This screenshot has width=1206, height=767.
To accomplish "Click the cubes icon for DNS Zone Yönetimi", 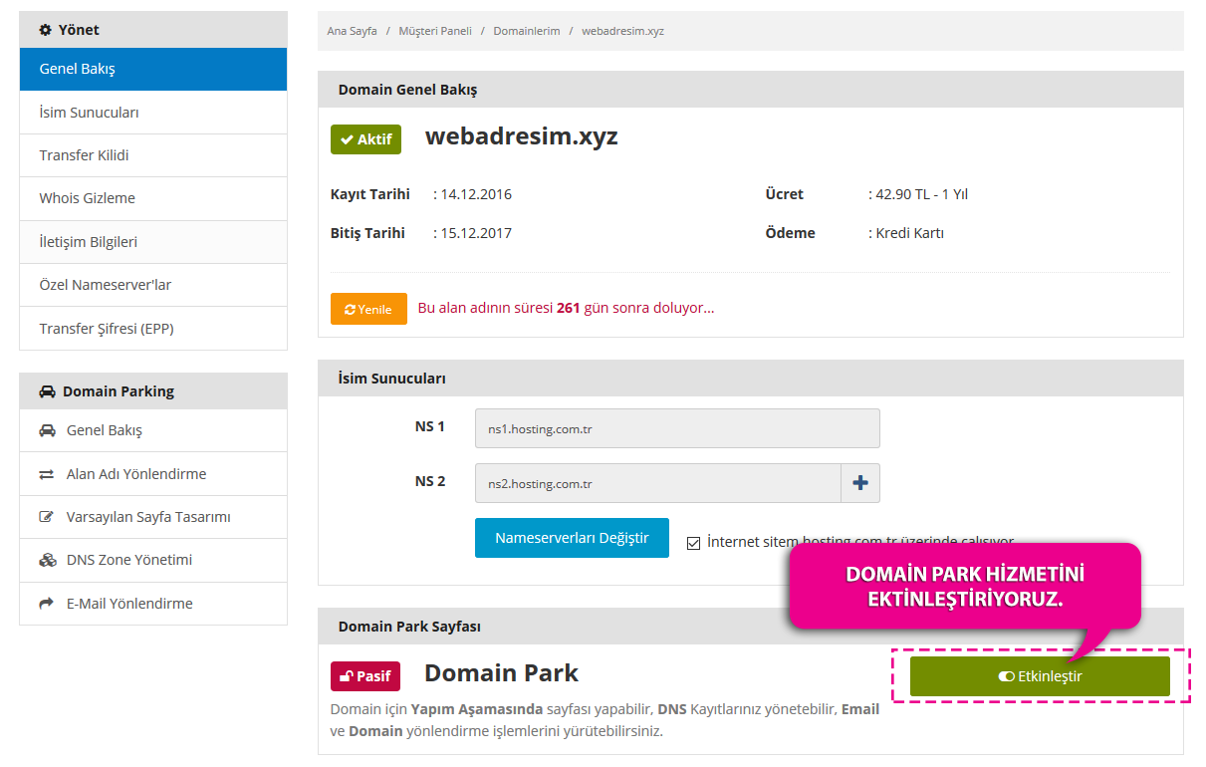I will click(x=47, y=560).
